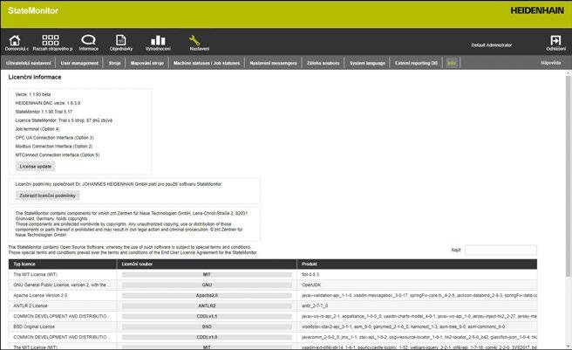
Task: Click Job terminal (Option 4) text
Action: pyautogui.click(x=37, y=129)
